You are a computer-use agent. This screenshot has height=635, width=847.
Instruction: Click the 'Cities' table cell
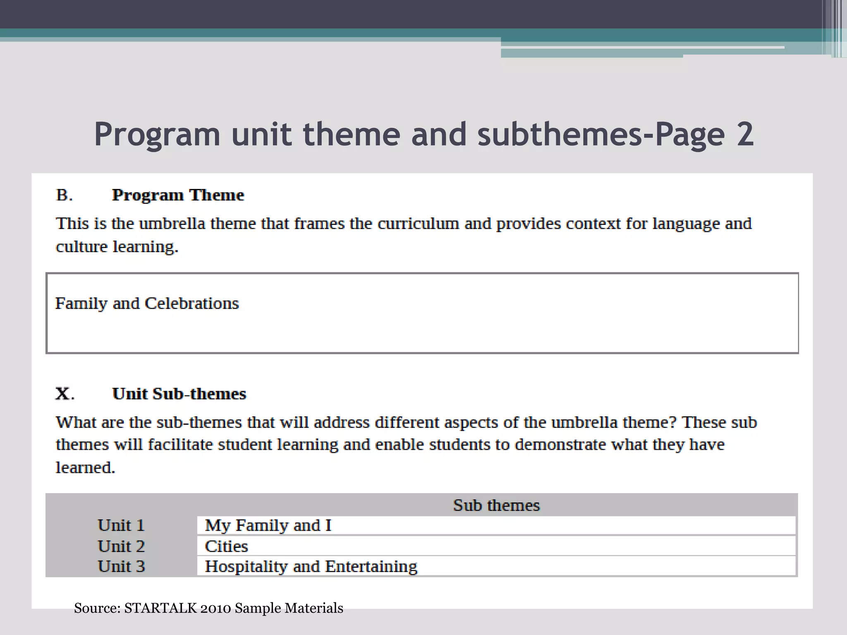[x=496, y=546]
